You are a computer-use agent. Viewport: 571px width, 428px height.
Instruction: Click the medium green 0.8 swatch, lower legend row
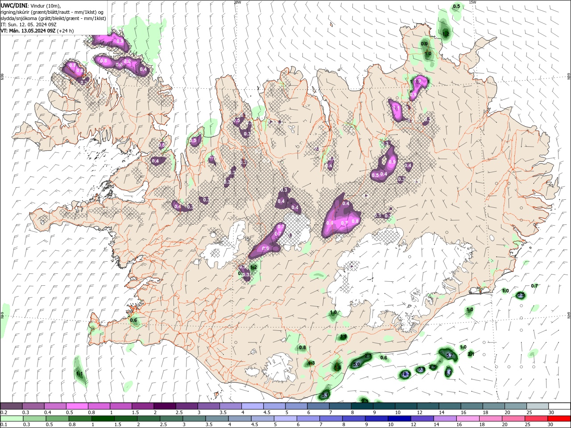coord(80,419)
